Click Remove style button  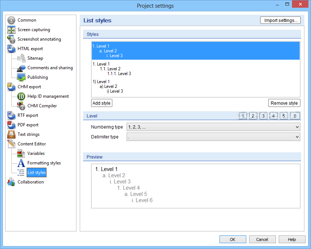pos(284,103)
